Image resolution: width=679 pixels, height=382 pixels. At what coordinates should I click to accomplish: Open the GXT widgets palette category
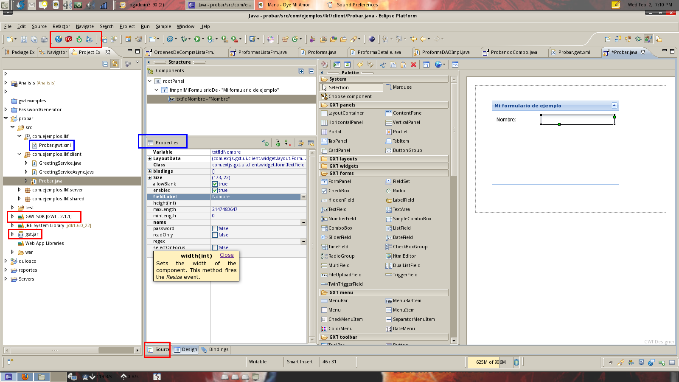[384, 166]
